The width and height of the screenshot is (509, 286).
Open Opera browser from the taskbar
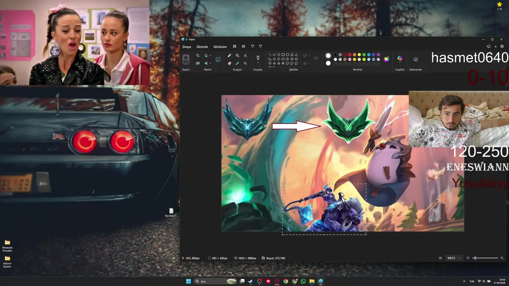[277, 281]
